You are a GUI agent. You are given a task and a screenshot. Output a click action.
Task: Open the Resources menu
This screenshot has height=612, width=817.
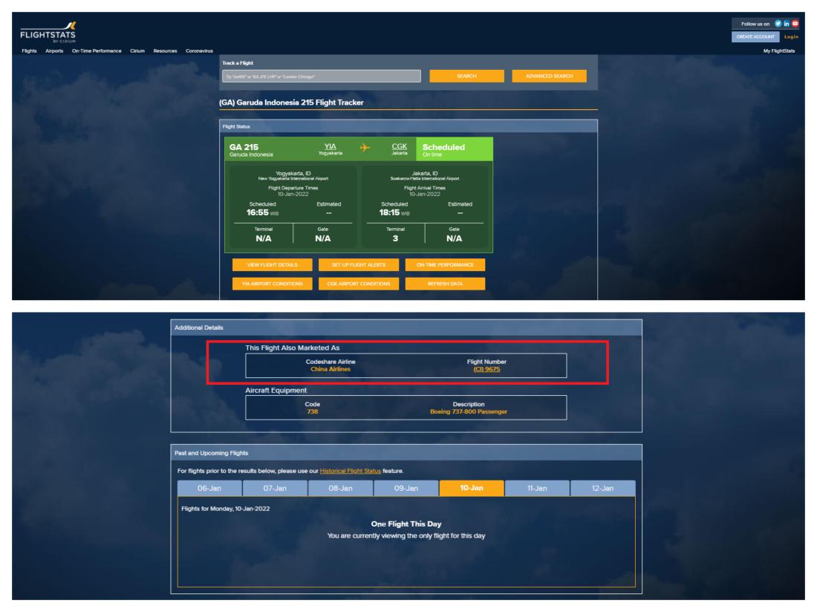165,51
